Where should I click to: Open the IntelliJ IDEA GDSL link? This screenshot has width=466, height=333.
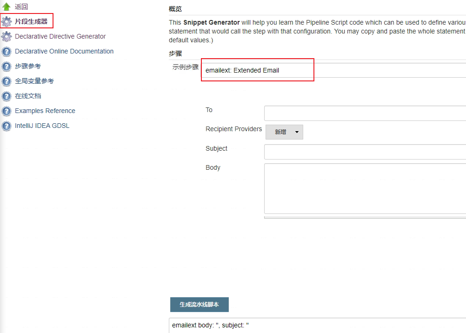click(42, 126)
